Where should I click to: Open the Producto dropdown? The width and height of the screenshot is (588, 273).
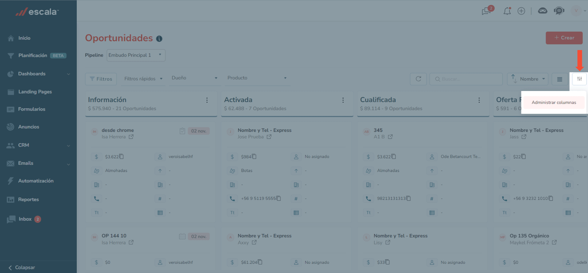pos(257,78)
